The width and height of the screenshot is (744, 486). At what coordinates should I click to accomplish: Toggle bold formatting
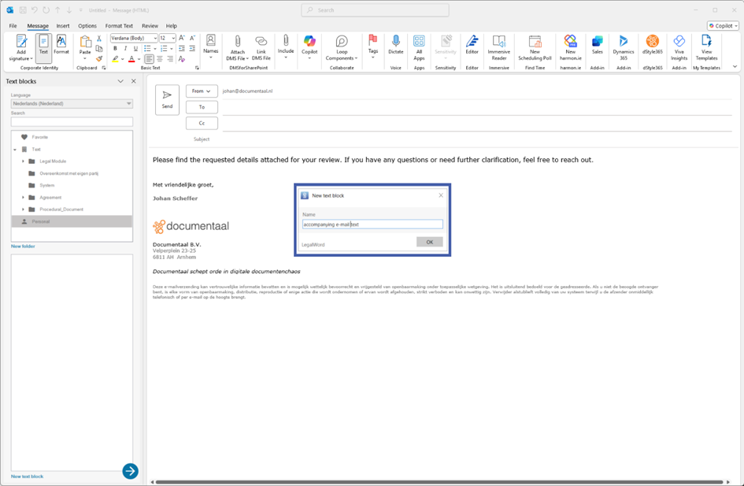[115, 48]
